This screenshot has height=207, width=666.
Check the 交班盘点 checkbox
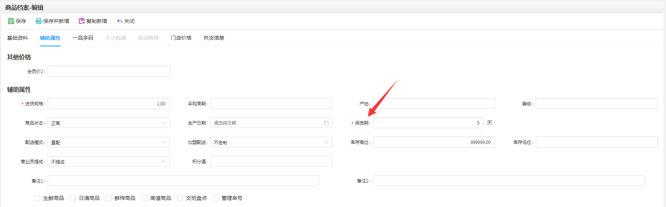(x=180, y=198)
